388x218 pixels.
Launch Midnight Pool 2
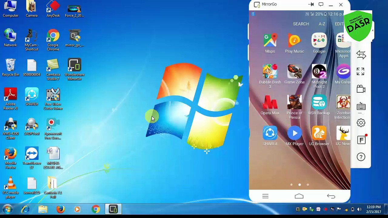pyautogui.click(x=319, y=76)
